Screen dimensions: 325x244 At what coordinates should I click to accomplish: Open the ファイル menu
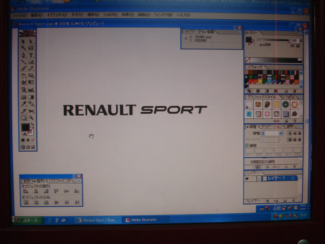pyautogui.click(x=19, y=15)
